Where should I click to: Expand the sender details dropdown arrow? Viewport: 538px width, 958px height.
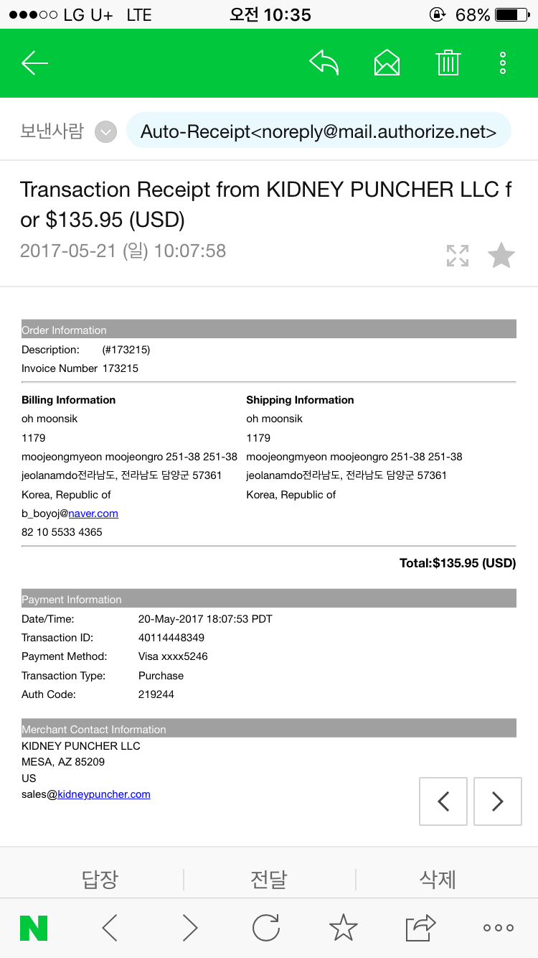[x=106, y=132]
